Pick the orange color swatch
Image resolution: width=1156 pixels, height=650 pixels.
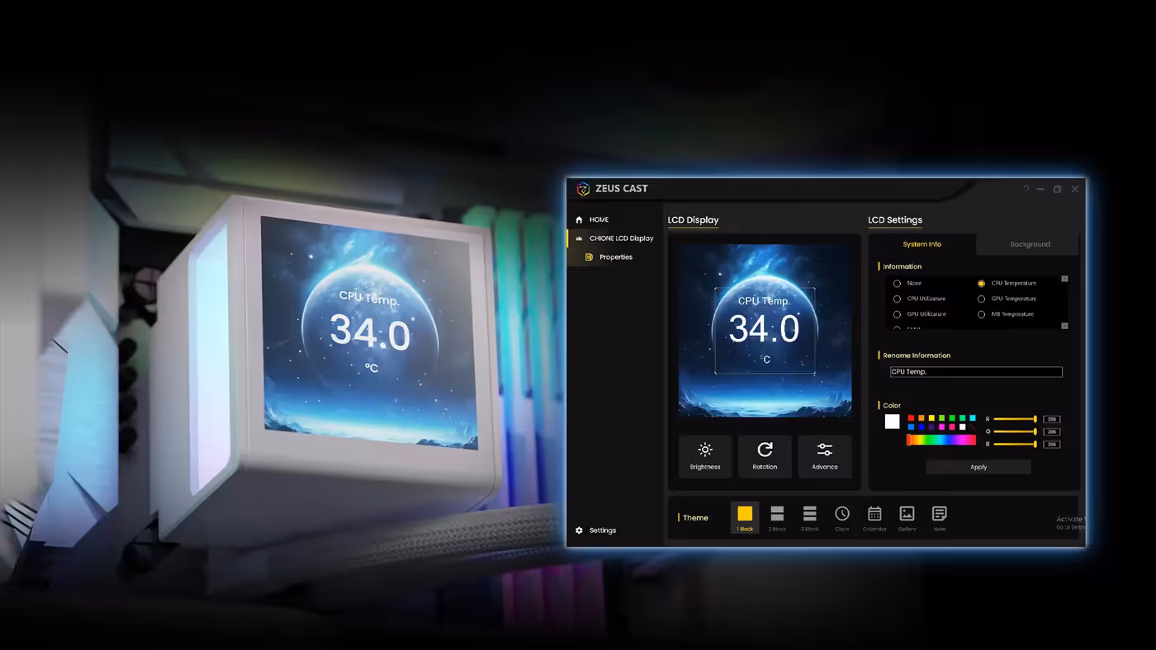pos(921,418)
